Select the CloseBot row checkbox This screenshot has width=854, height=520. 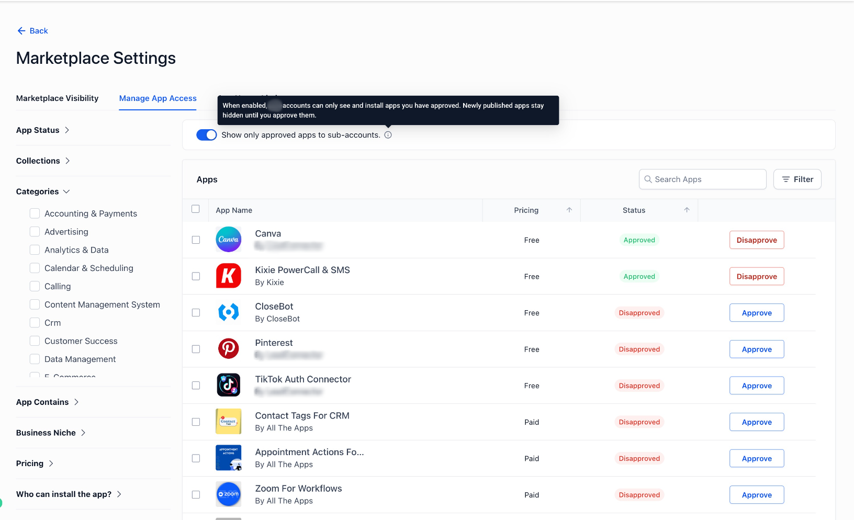(x=196, y=312)
